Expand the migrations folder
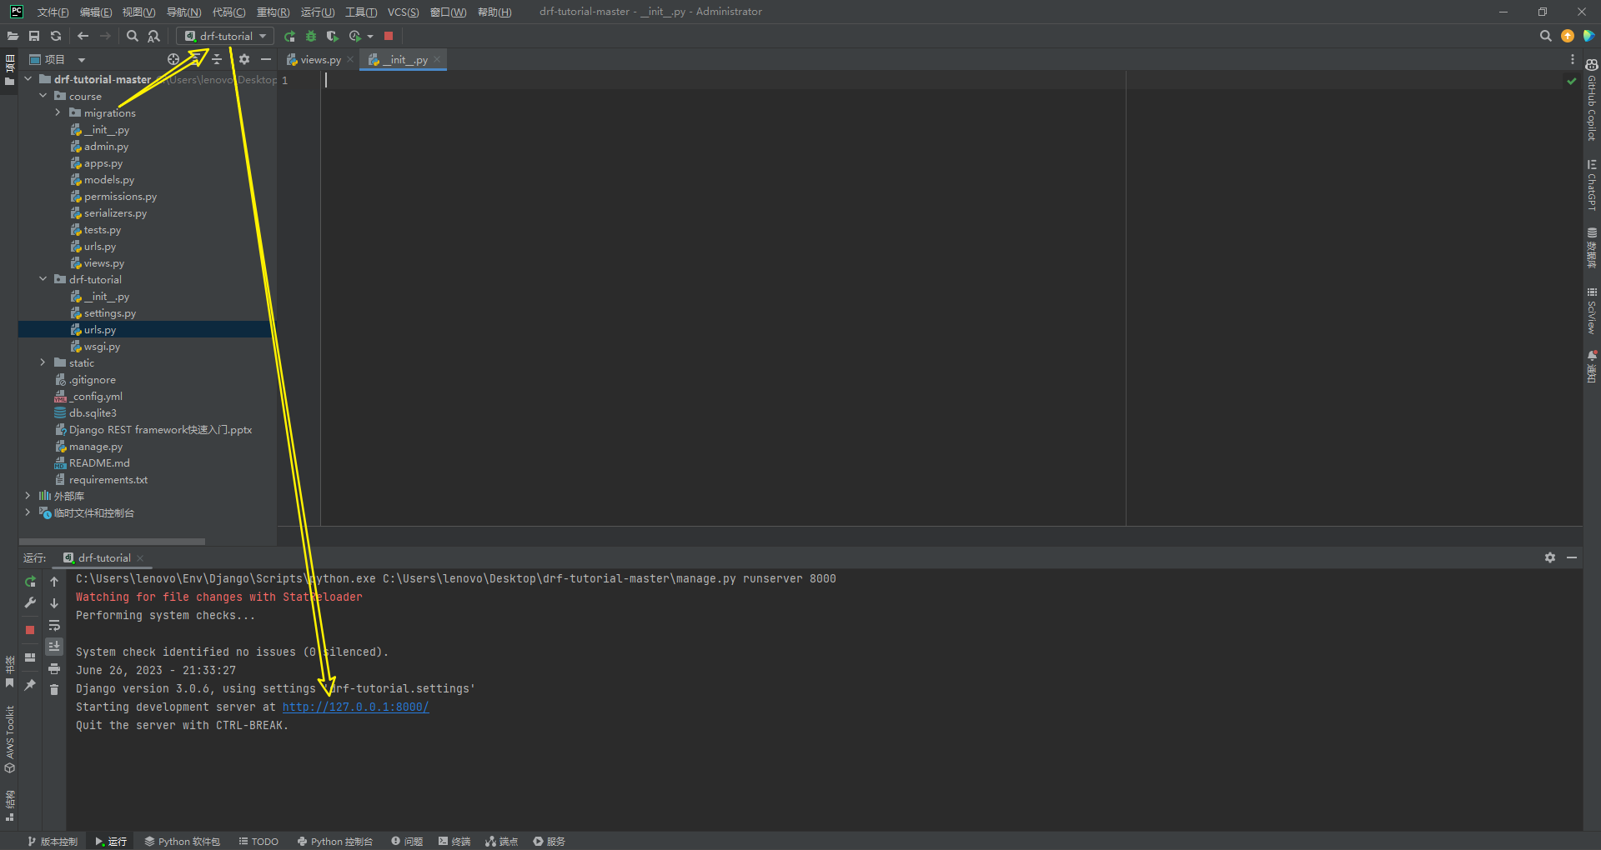This screenshot has height=850, width=1601. [58, 112]
